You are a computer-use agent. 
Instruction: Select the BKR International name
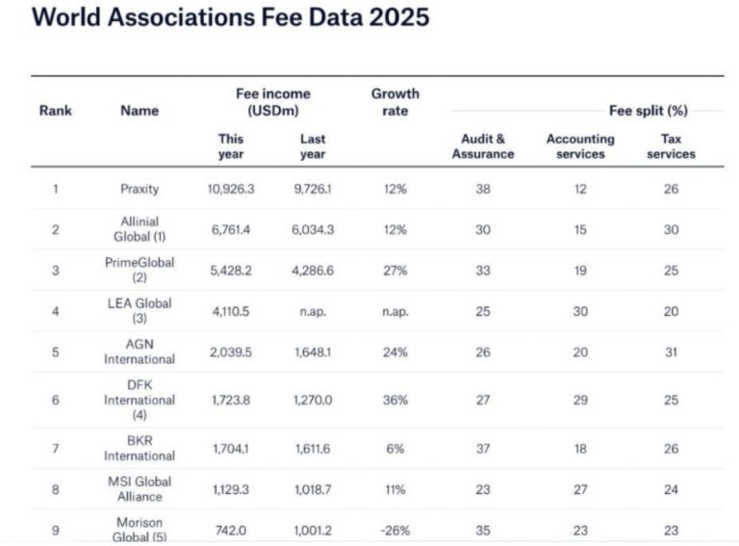(140, 448)
